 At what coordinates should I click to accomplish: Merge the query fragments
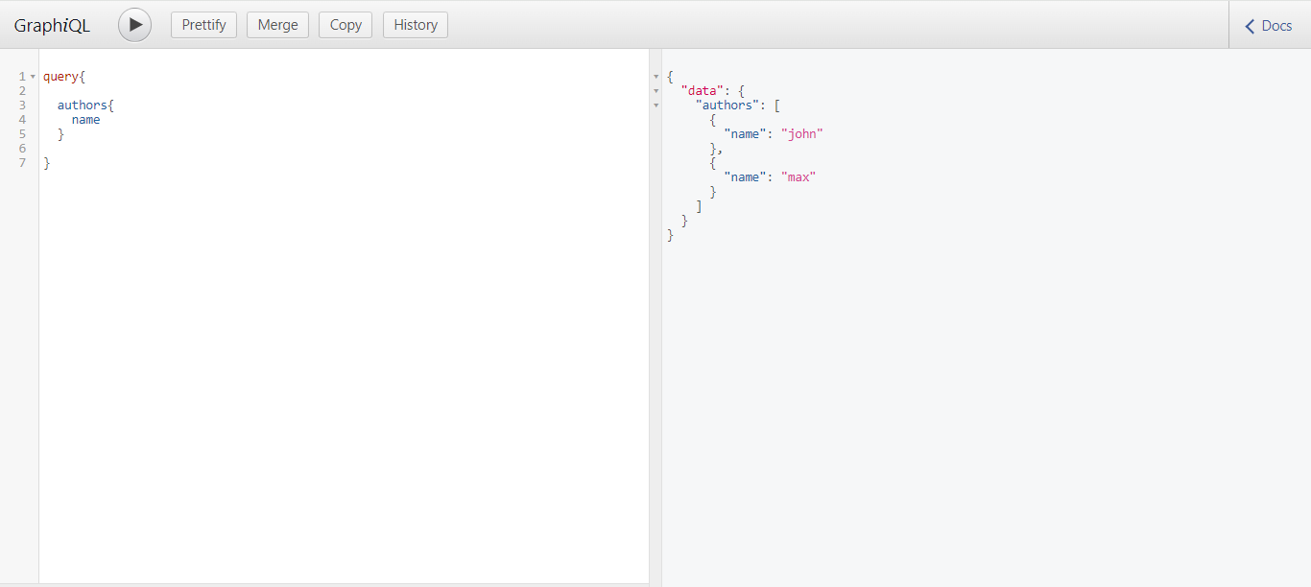pyautogui.click(x=277, y=24)
